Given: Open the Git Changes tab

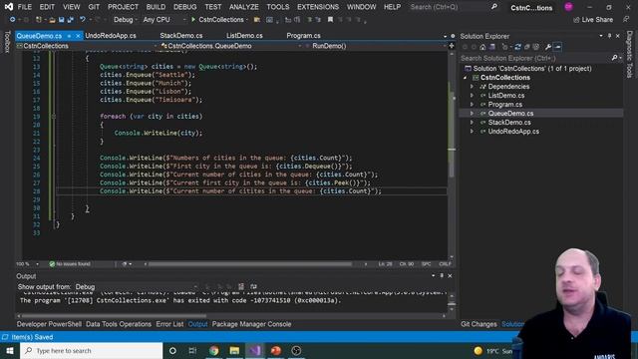Looking at the screenshot, I should 478,324.
